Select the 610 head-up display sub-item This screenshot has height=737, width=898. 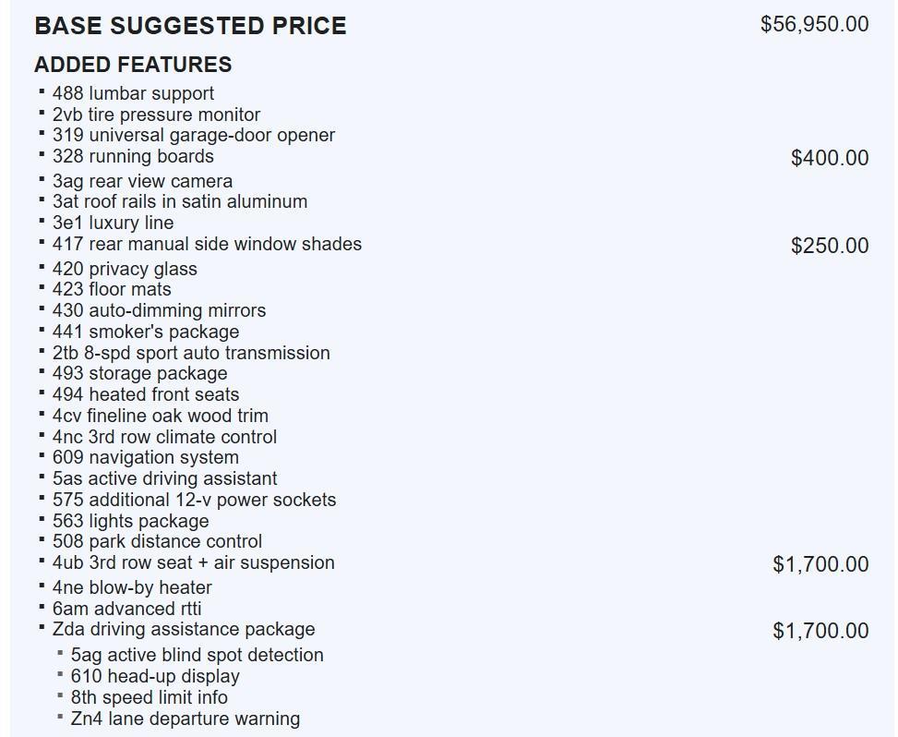tap(155, 676)
